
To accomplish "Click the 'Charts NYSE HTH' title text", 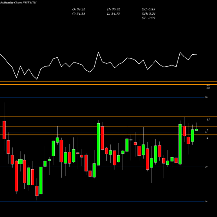I will click(x=25, y=3).
